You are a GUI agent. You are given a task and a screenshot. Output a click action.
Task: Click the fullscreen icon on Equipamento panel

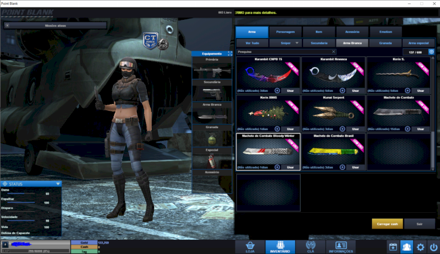[x=230, y=53]
